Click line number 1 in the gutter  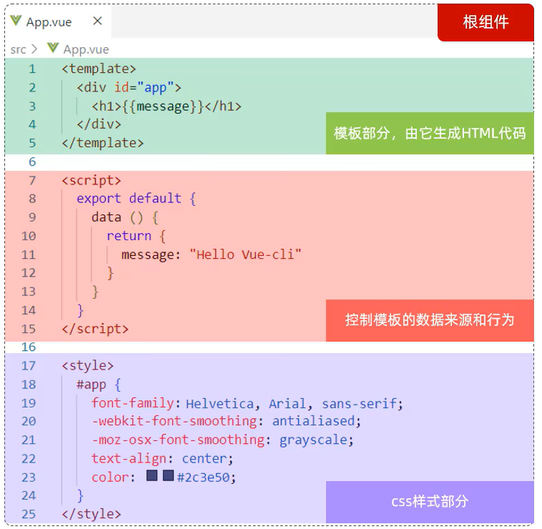pos(32,69)
